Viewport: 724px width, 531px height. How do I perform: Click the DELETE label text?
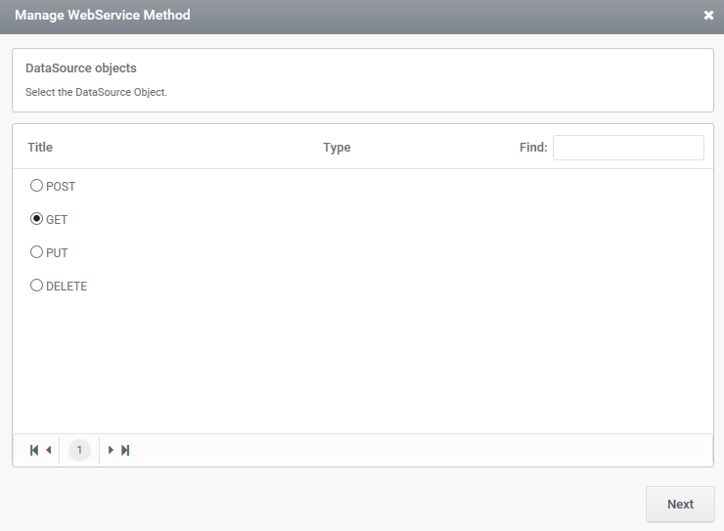[x=67, y=286]
